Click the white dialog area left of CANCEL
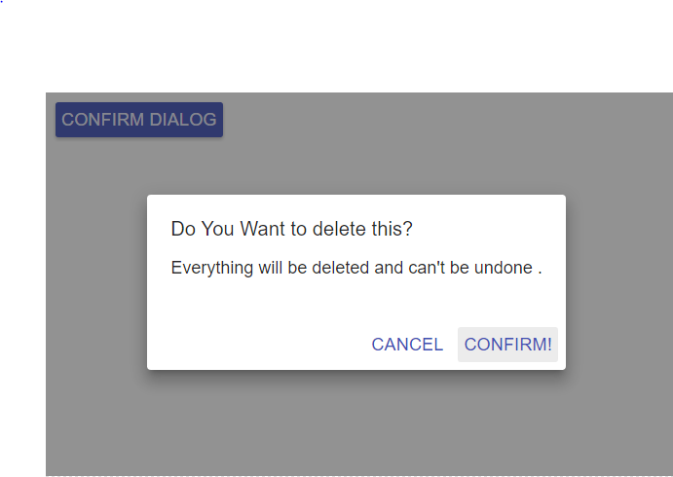This screenshot has height=477, width=673. tap(256, 345)
